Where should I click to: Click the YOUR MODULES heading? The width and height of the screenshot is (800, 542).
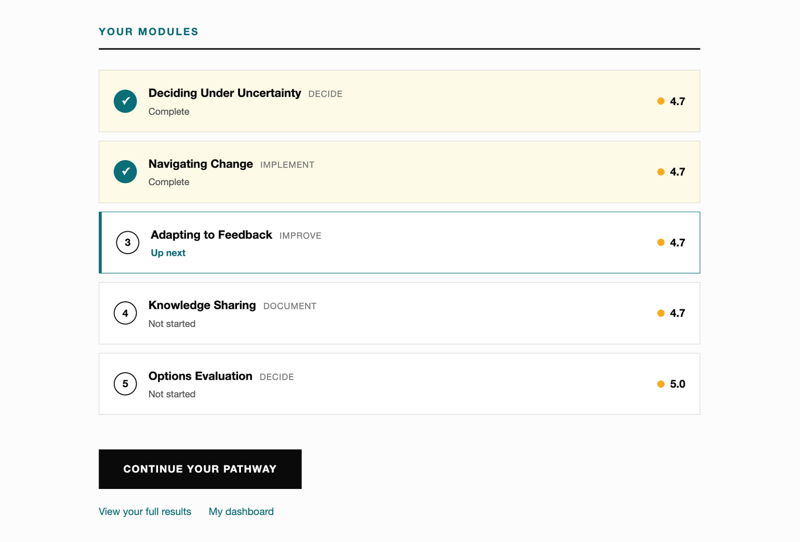coord(148,32)
